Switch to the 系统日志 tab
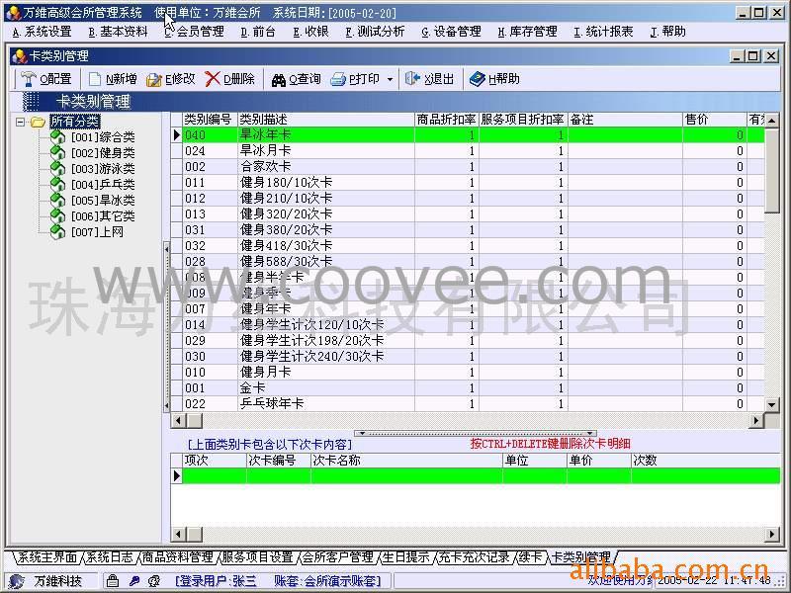Viewport: 791px width, 593px height. [110, 557]
